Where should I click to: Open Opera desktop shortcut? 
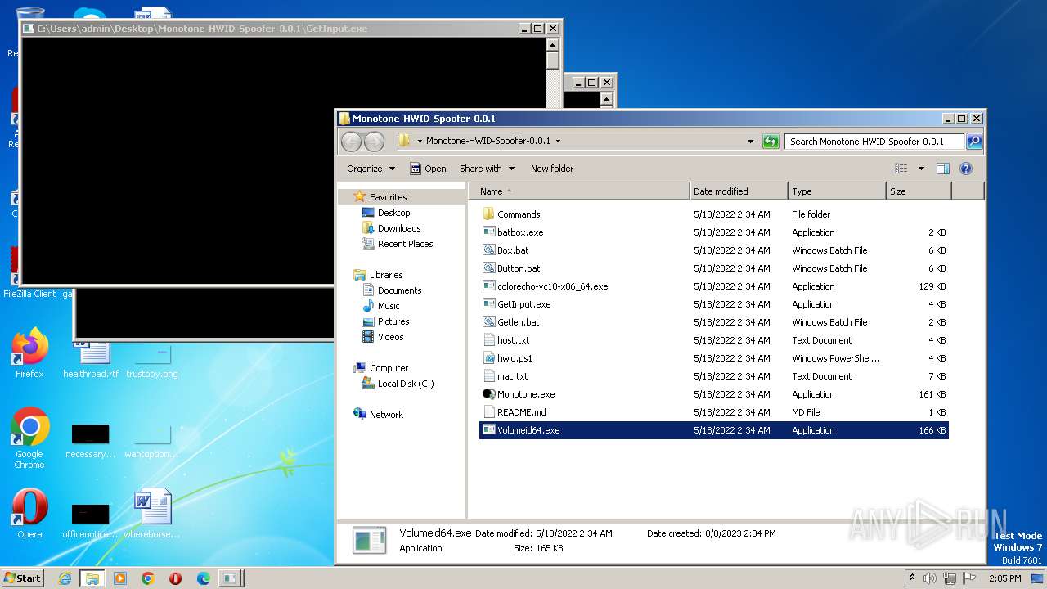tap(29, 514)
